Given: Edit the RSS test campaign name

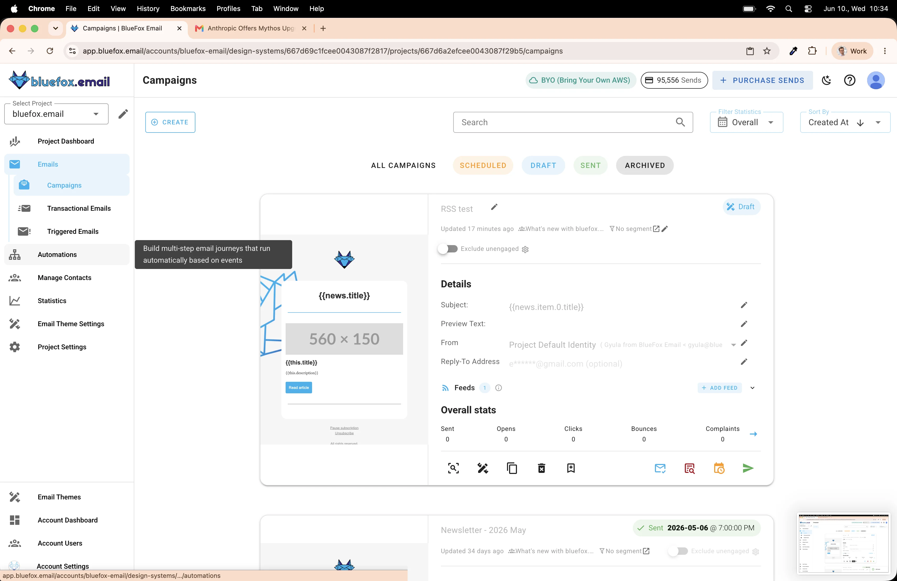Looking at the screenshot, I should (494, 207).
